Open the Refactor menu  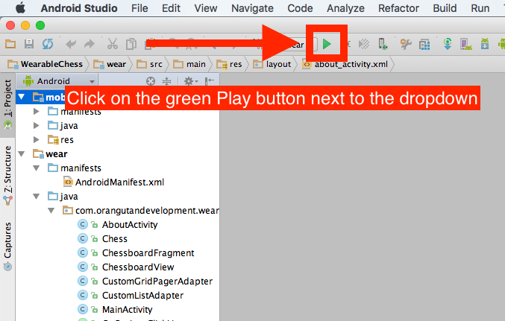pyautogui.click(x=398, y=8)
